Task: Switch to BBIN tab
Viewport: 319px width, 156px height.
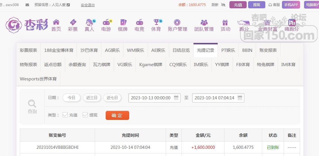Action: [x=247, y=50]
